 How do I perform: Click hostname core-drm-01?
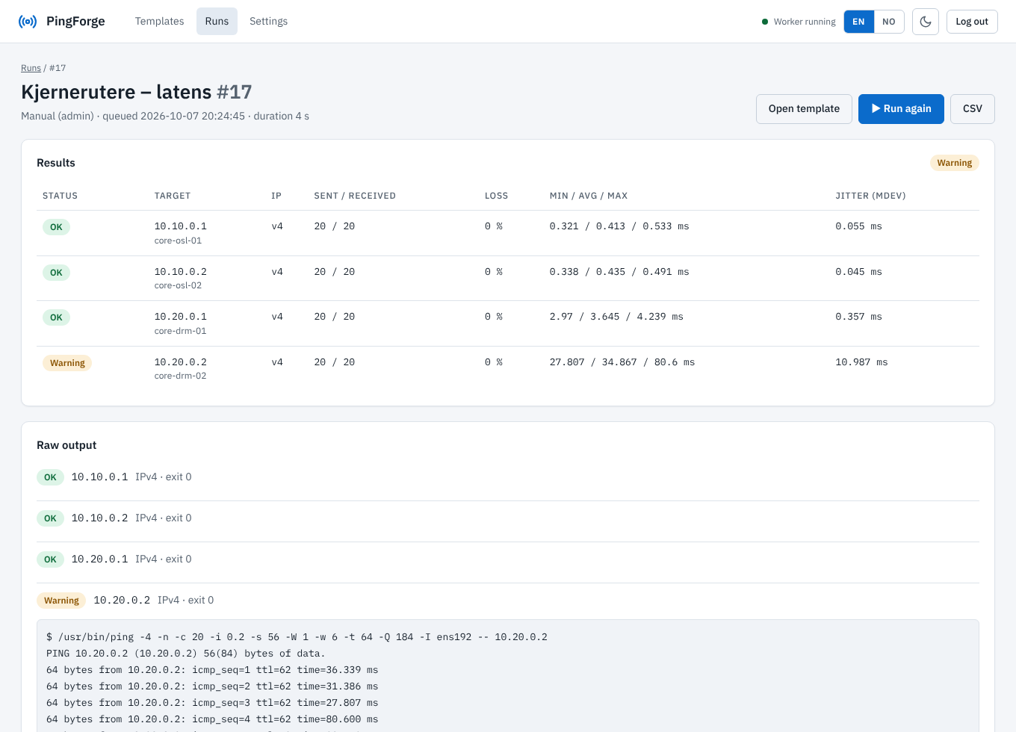point(180,331)
